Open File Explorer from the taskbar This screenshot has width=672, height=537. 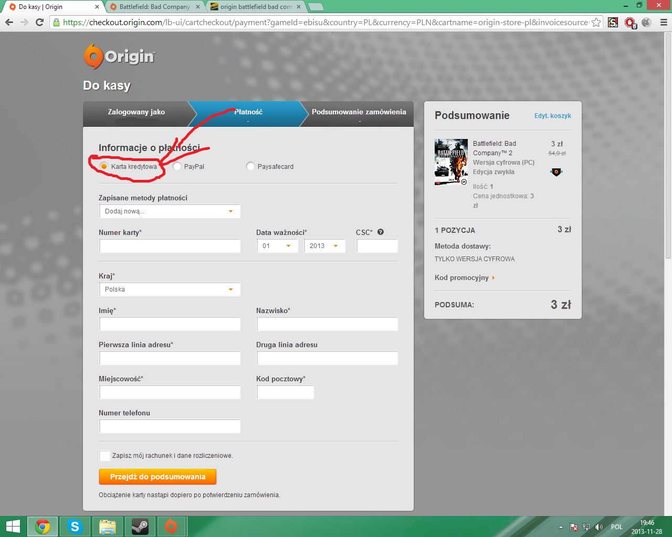107,527
